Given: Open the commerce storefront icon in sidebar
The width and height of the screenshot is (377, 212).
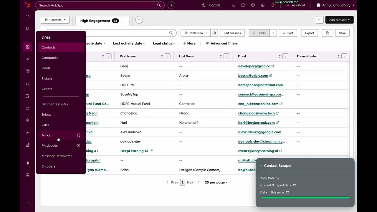Looking at the screenshot, I should [x=28, y=84].
